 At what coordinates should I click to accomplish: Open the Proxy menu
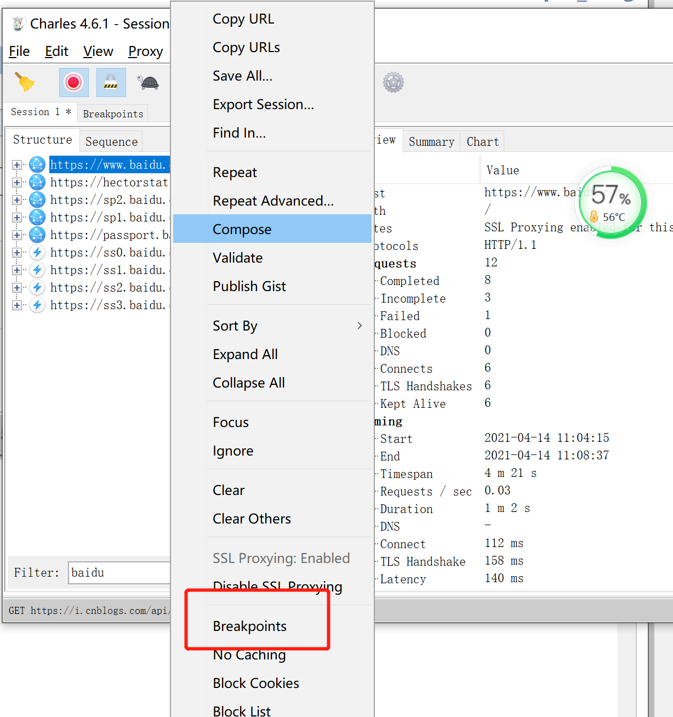[145, 52]
